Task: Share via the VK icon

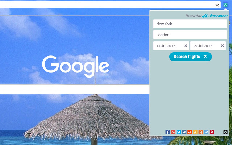Action: click(x=184, y=132)
